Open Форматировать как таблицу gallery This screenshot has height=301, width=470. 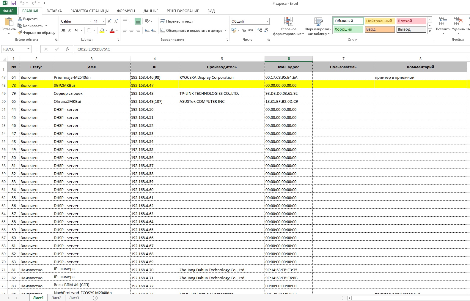click(x=318, y=26)
